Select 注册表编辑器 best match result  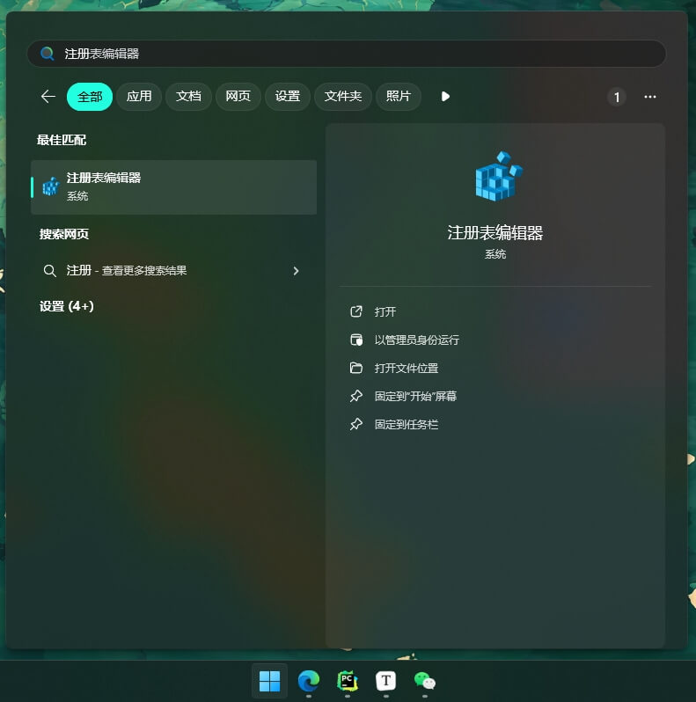pos(173,186)
